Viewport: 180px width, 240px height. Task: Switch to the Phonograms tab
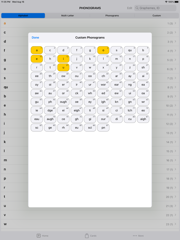pos(112,16)
